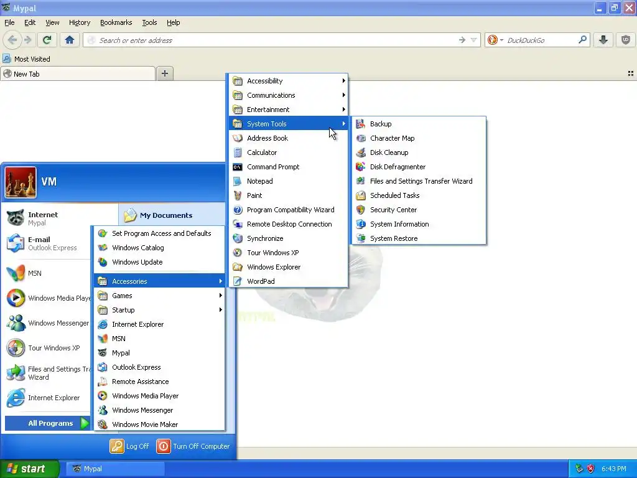Launch WordPad
637x478 pixels.
tap(289, 281)
